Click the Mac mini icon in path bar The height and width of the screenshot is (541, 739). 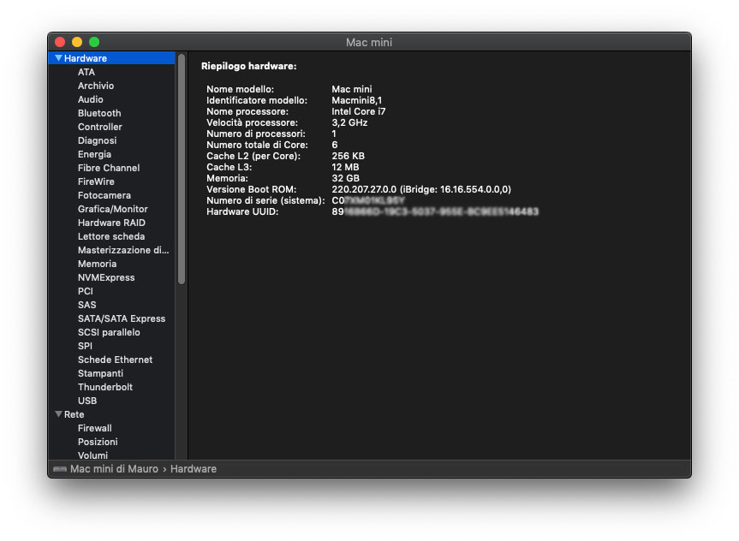[x=60, y=469]
